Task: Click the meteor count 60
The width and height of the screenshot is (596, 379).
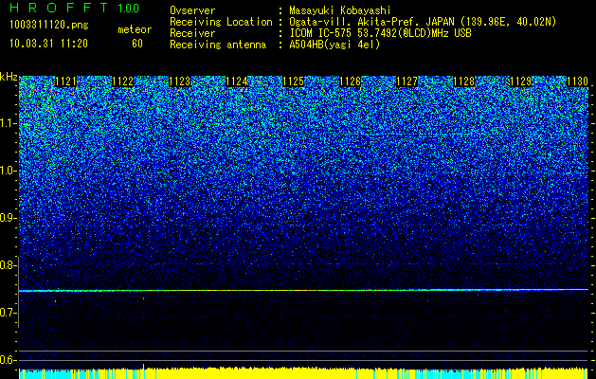Action: point(137,44)
